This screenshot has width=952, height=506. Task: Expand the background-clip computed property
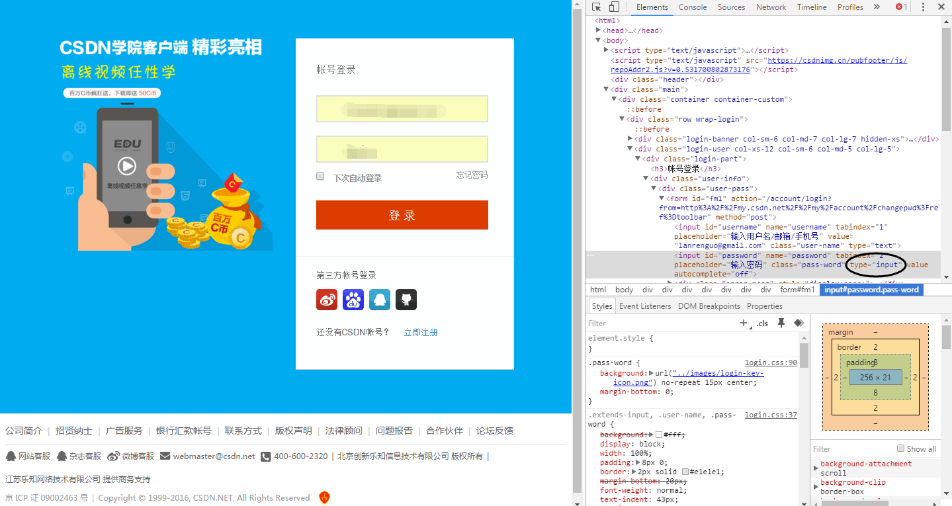point(816,486)
